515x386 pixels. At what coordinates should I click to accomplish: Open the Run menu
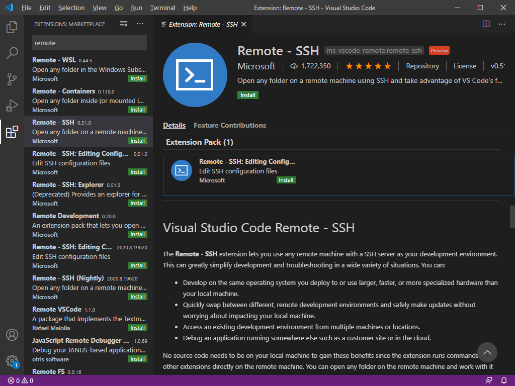pyautogui.click(x=136, y=8)
